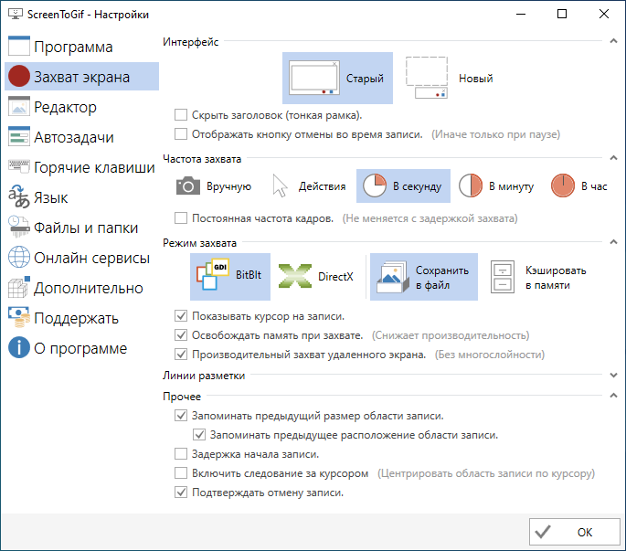Click the Поддержать money icon
626x551 pixels.
coord(19,317)
